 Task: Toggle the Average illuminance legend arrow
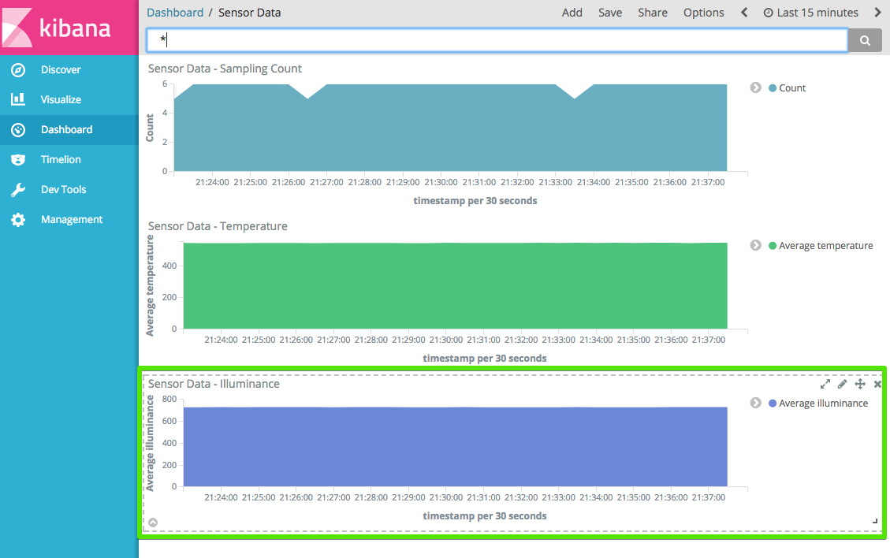pyautogui.click(x=755, y=403)
